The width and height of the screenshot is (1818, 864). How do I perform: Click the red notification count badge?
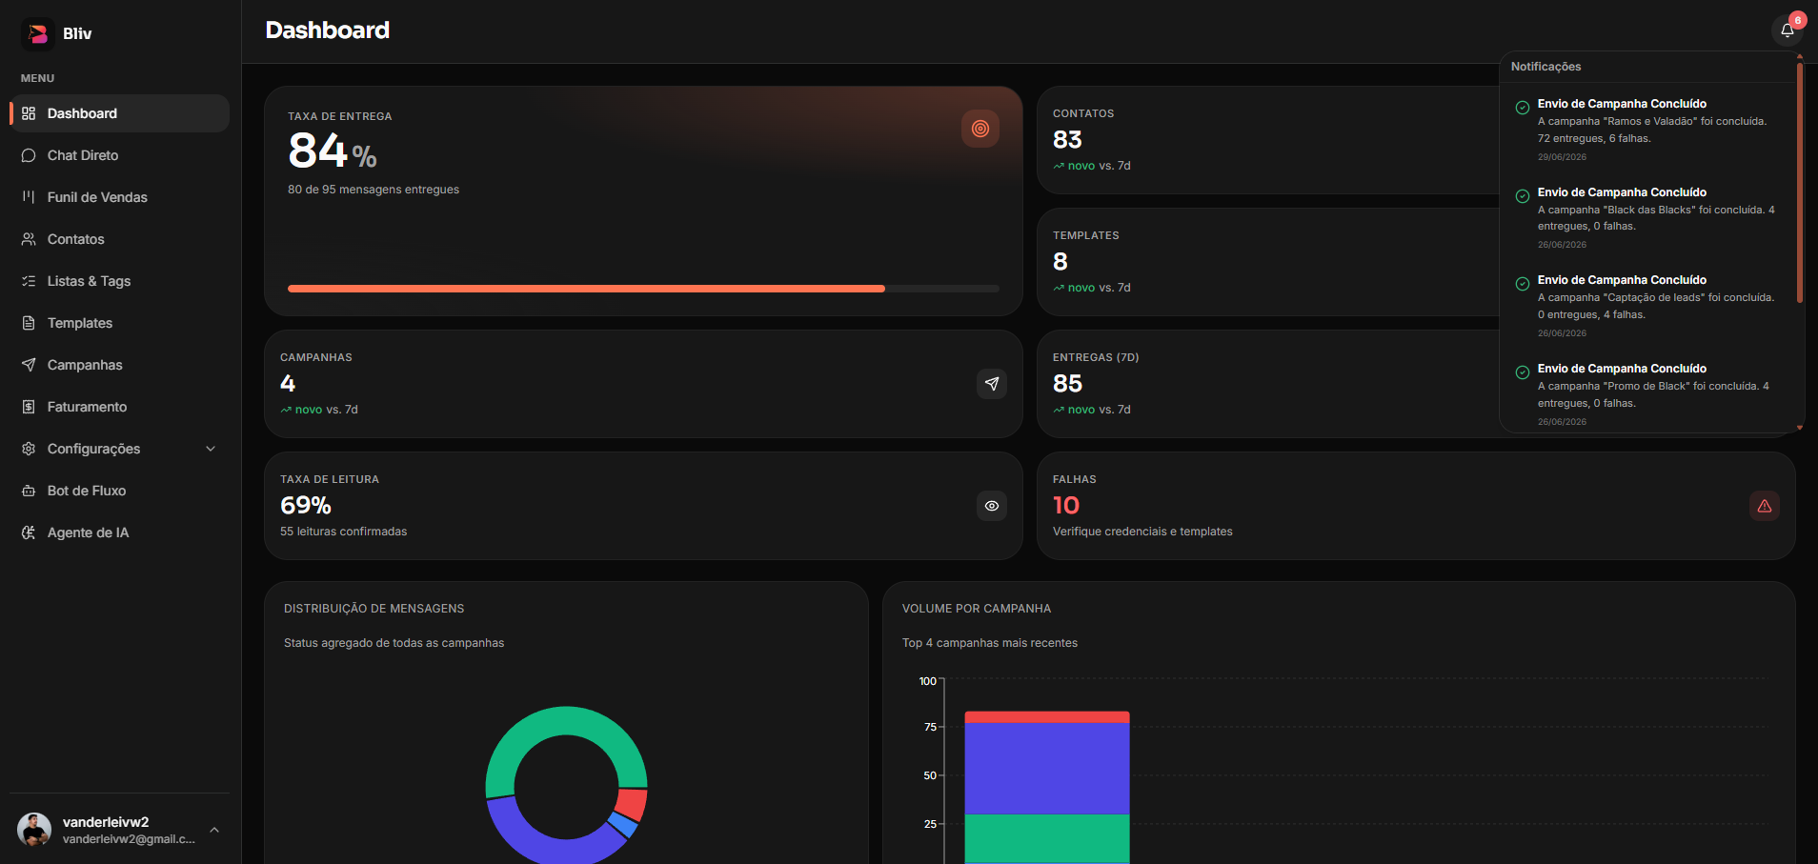coord(1798,20)
